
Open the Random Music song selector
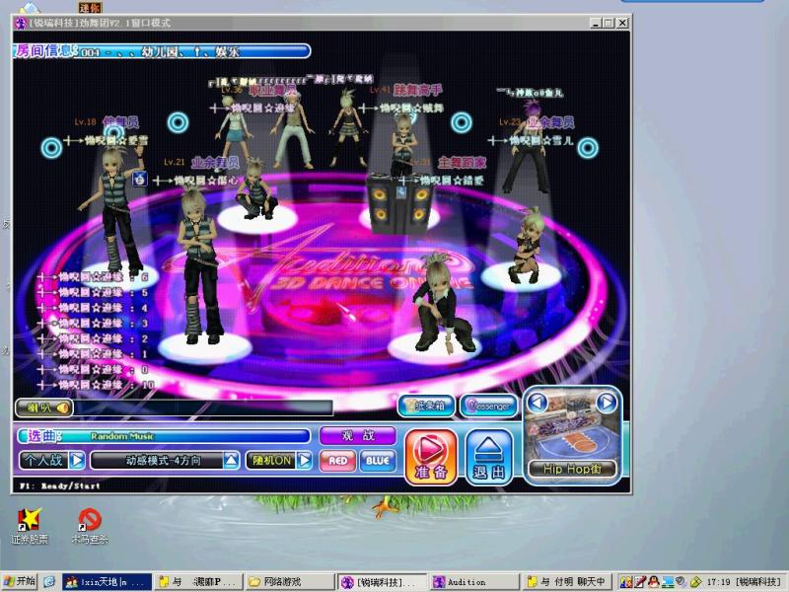(x=164, y=436)
